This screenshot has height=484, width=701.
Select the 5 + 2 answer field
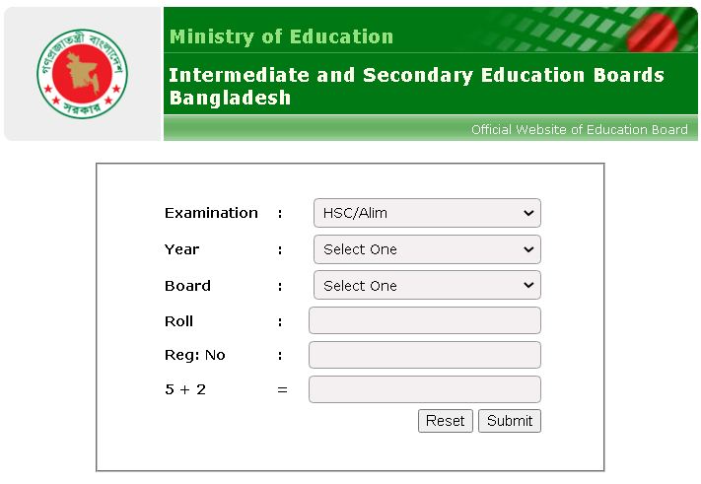tap(424, 389)
